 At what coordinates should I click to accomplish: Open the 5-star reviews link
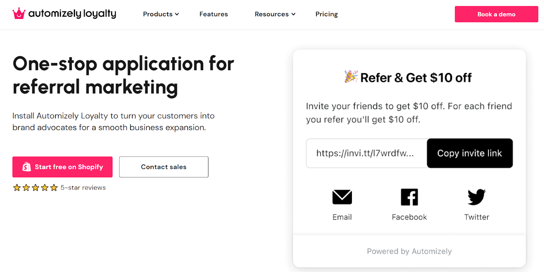[83, 188]
